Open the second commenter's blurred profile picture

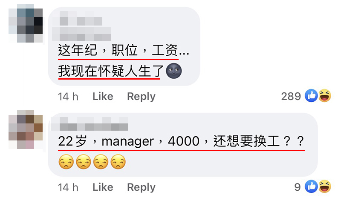tap(26, 129)
